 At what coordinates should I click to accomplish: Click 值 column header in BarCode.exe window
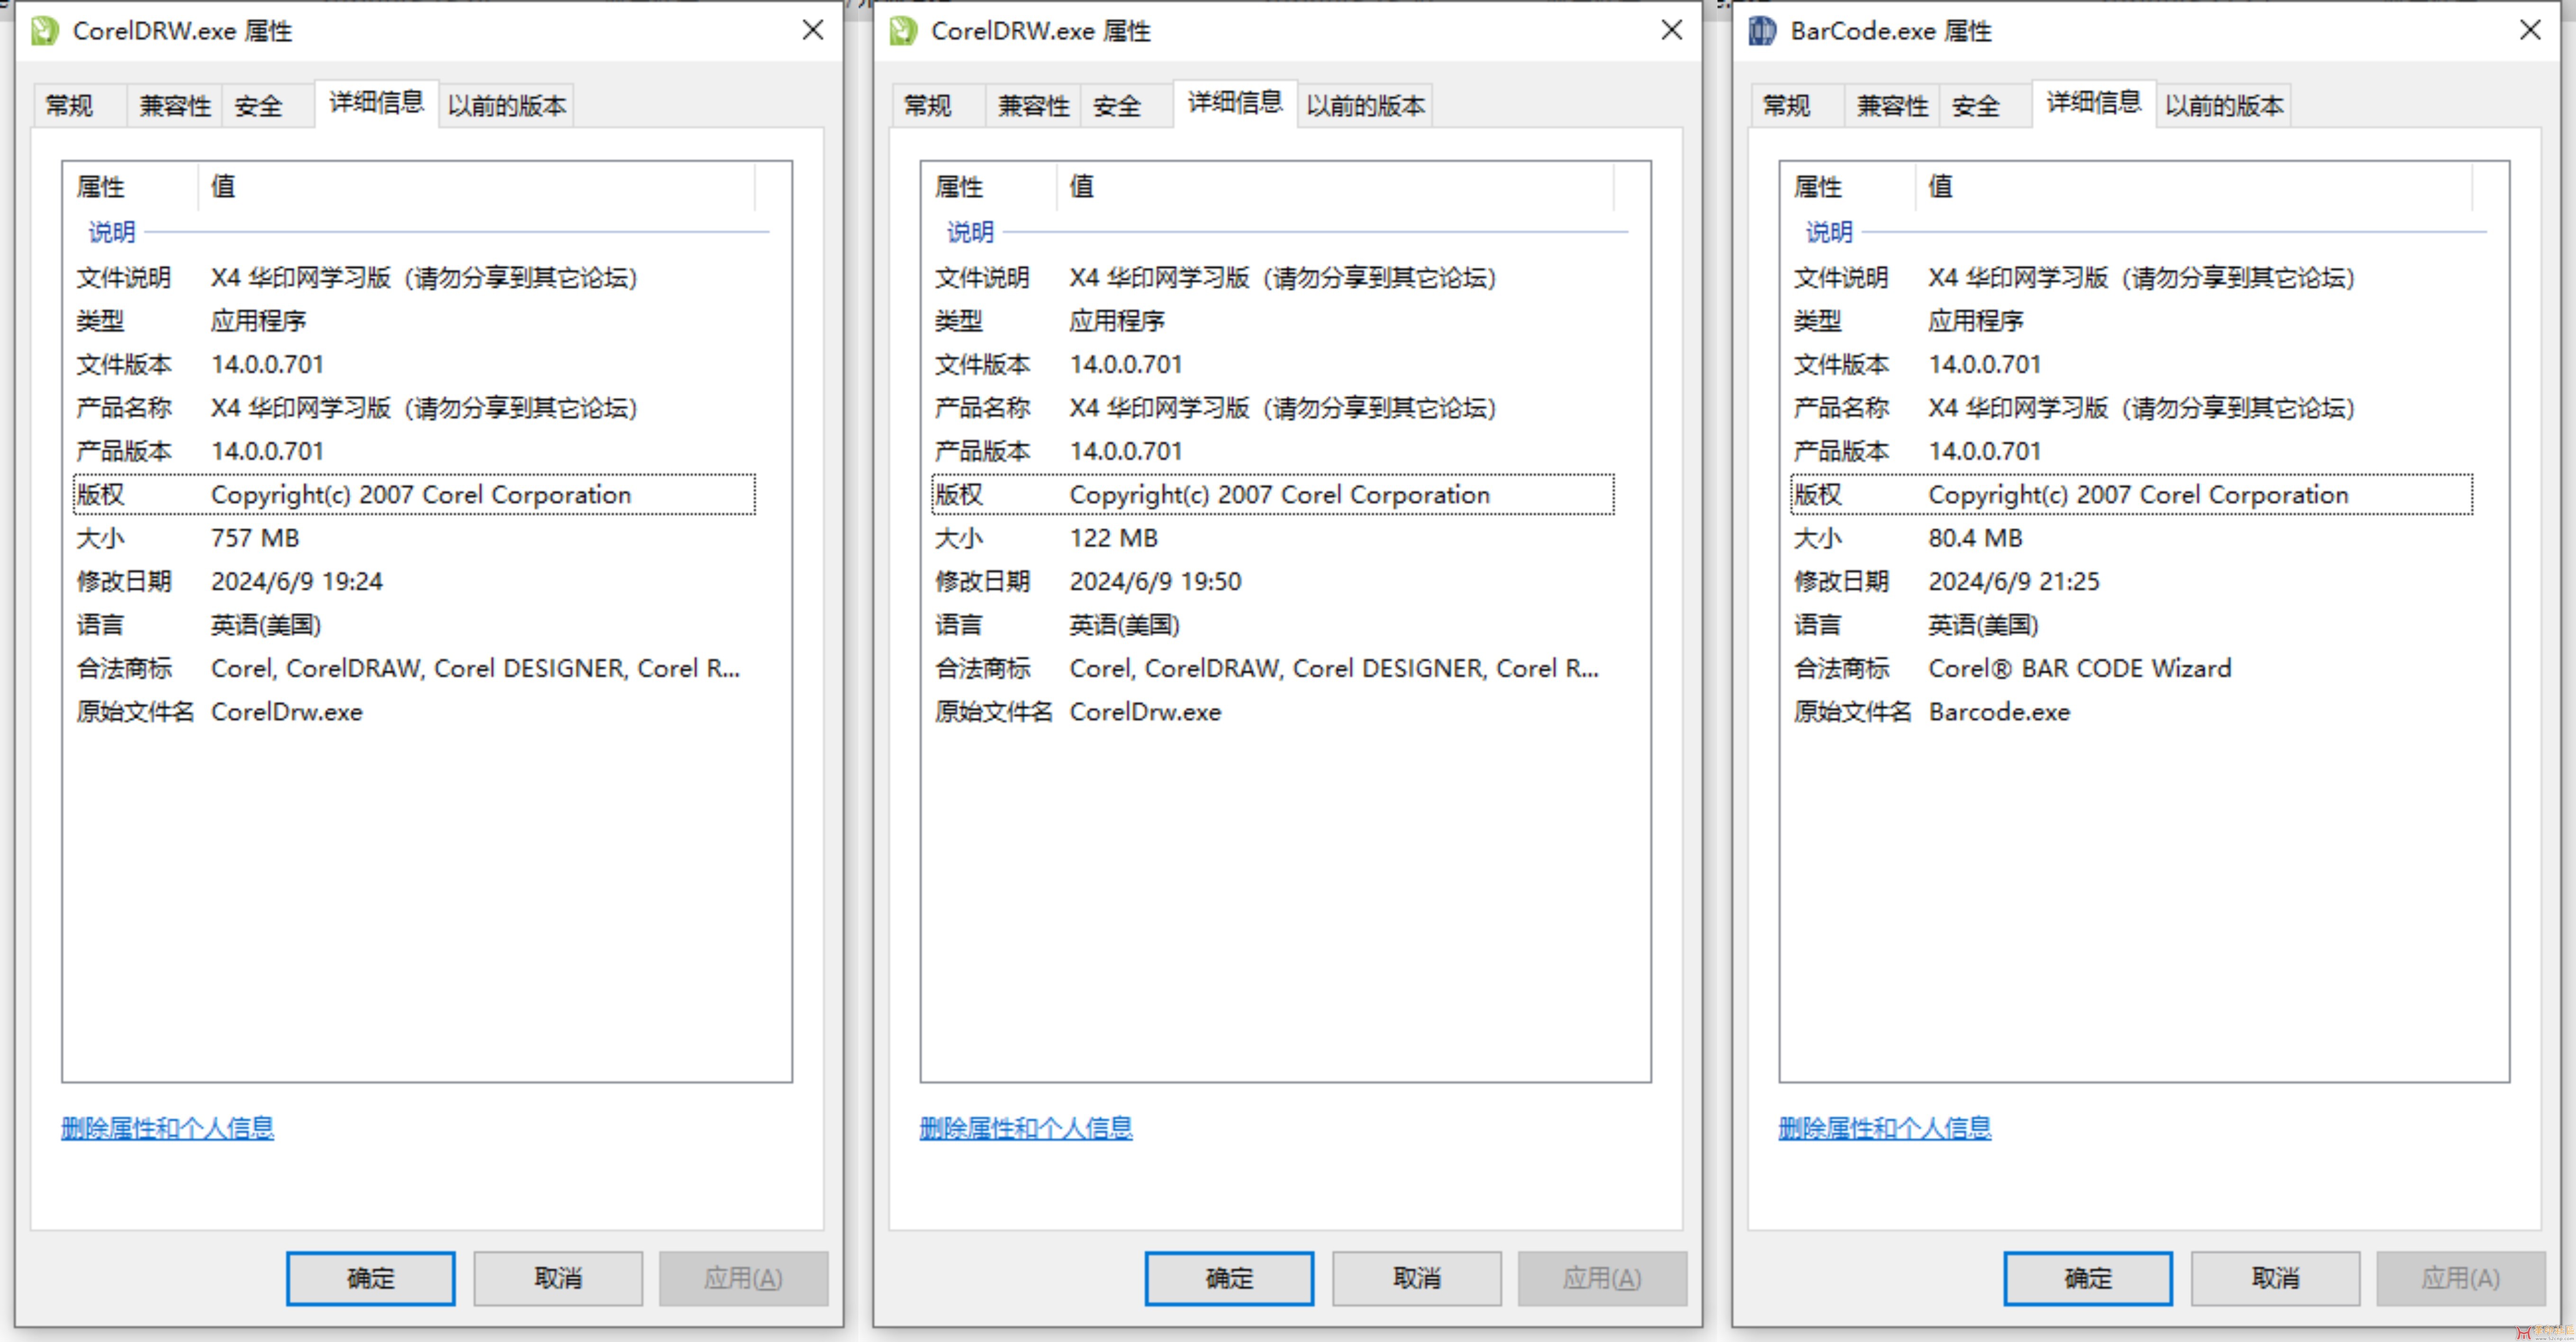[x=2194, y=186]
